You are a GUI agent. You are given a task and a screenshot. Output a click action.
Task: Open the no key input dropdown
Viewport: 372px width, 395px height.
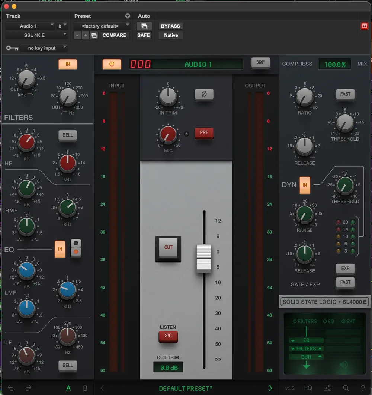(44, 48)
